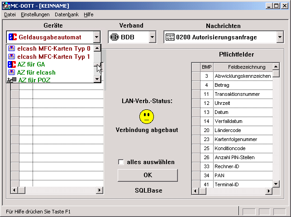This screenshot has width=291, height=217.
Task: Click the Pflichtfelder scroll down arrow
Action: pyautogui.click(x=276, y=184)
